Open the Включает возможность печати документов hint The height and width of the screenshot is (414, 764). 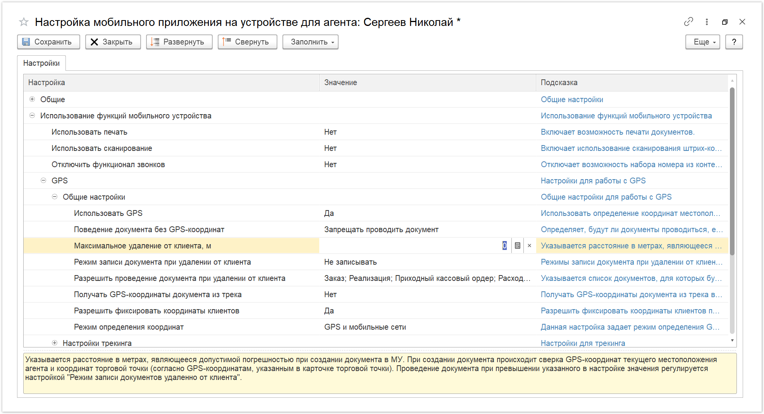coord(618,132)
